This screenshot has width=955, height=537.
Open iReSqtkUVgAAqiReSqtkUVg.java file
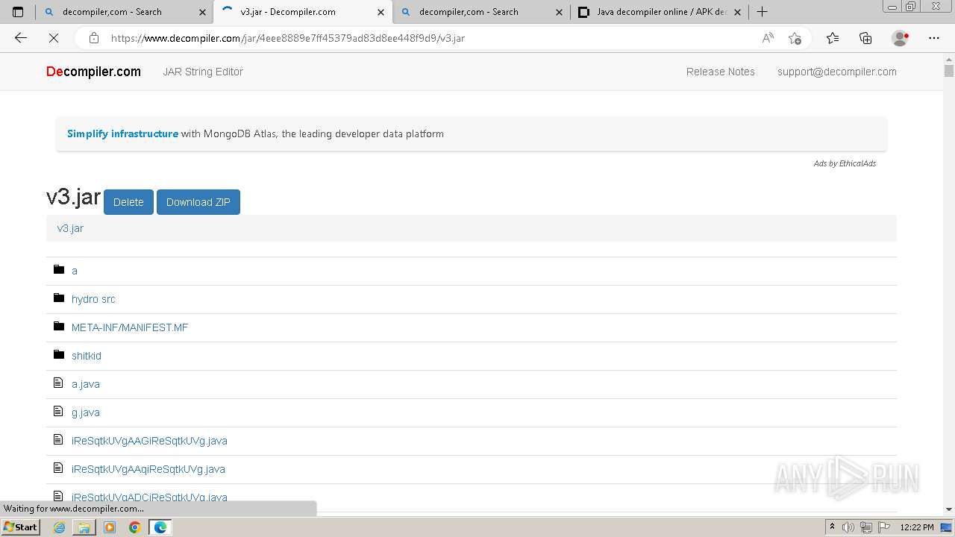148,469
